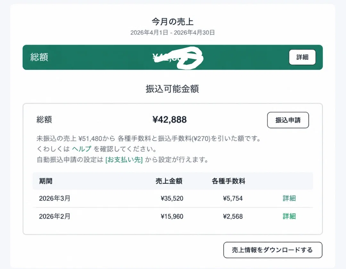This screenshot has height=269, width=346.
Task: Click the 振込可能金額 section heading
Action: click(x=172, y=89)
